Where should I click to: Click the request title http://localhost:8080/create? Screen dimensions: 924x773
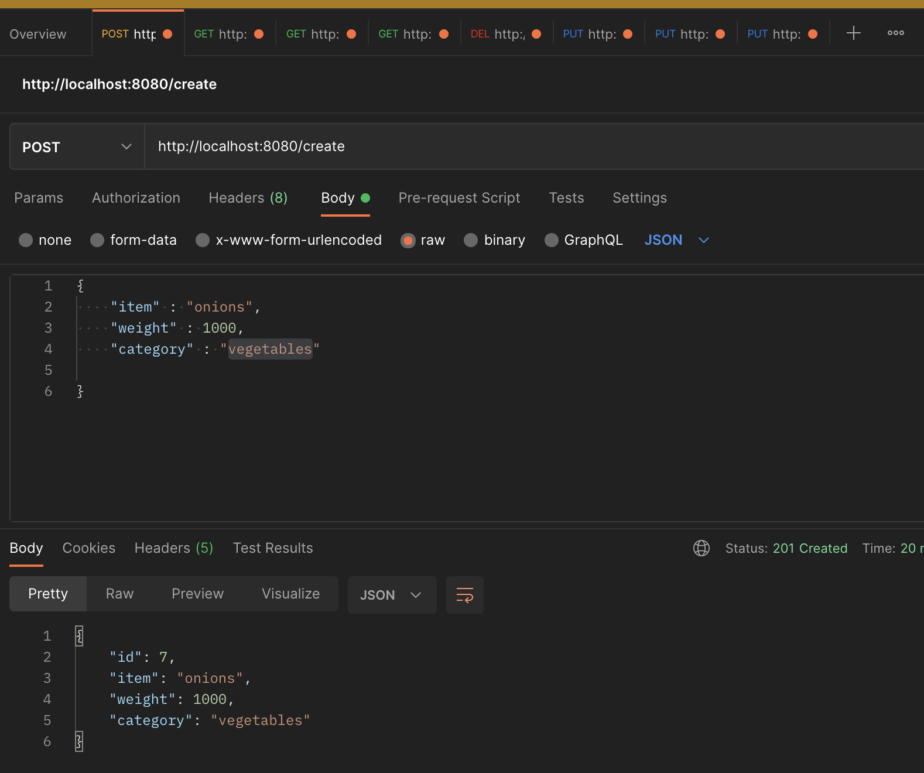point(119,84)
